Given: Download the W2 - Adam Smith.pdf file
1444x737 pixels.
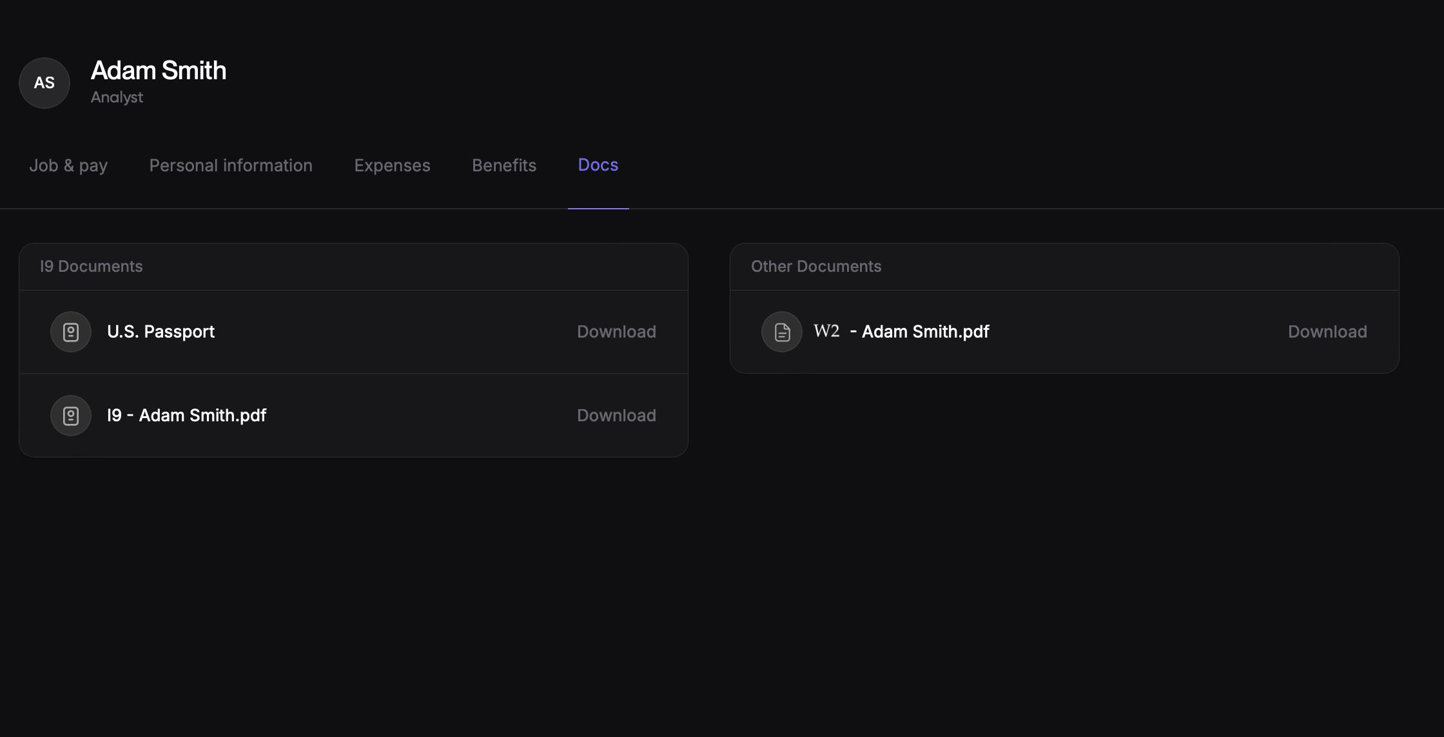Looking at the screenshot, I should pos(1327,332).
